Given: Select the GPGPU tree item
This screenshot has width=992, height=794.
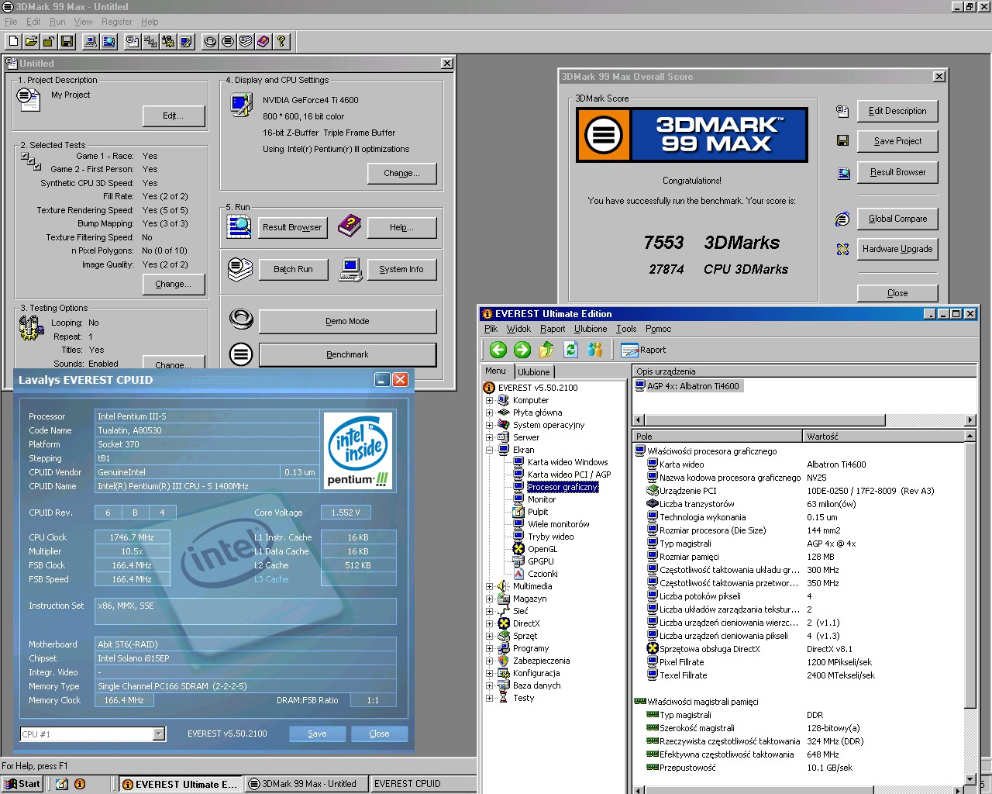Looking at the screenshot, I should pyautogui.click(x=541, y=561).
